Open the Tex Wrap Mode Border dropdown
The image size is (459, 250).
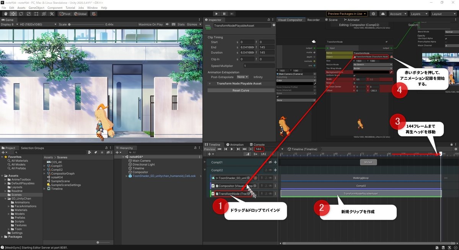pos(373,68)
